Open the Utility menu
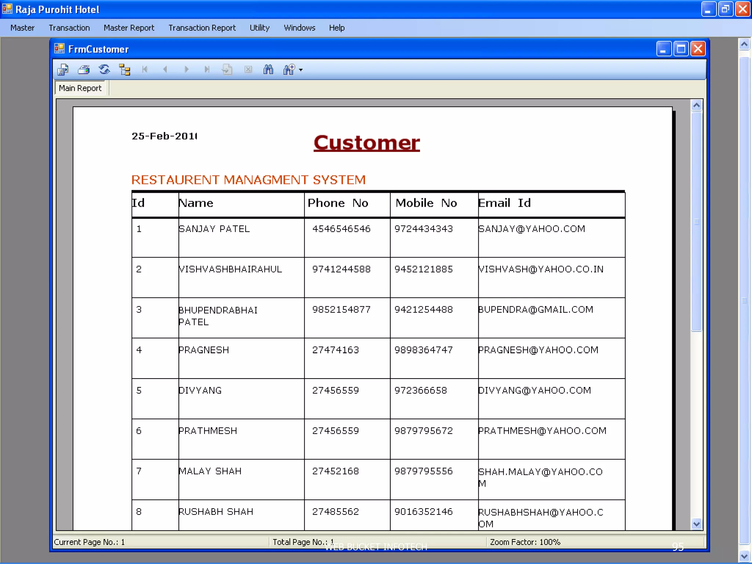 point(260,28)
